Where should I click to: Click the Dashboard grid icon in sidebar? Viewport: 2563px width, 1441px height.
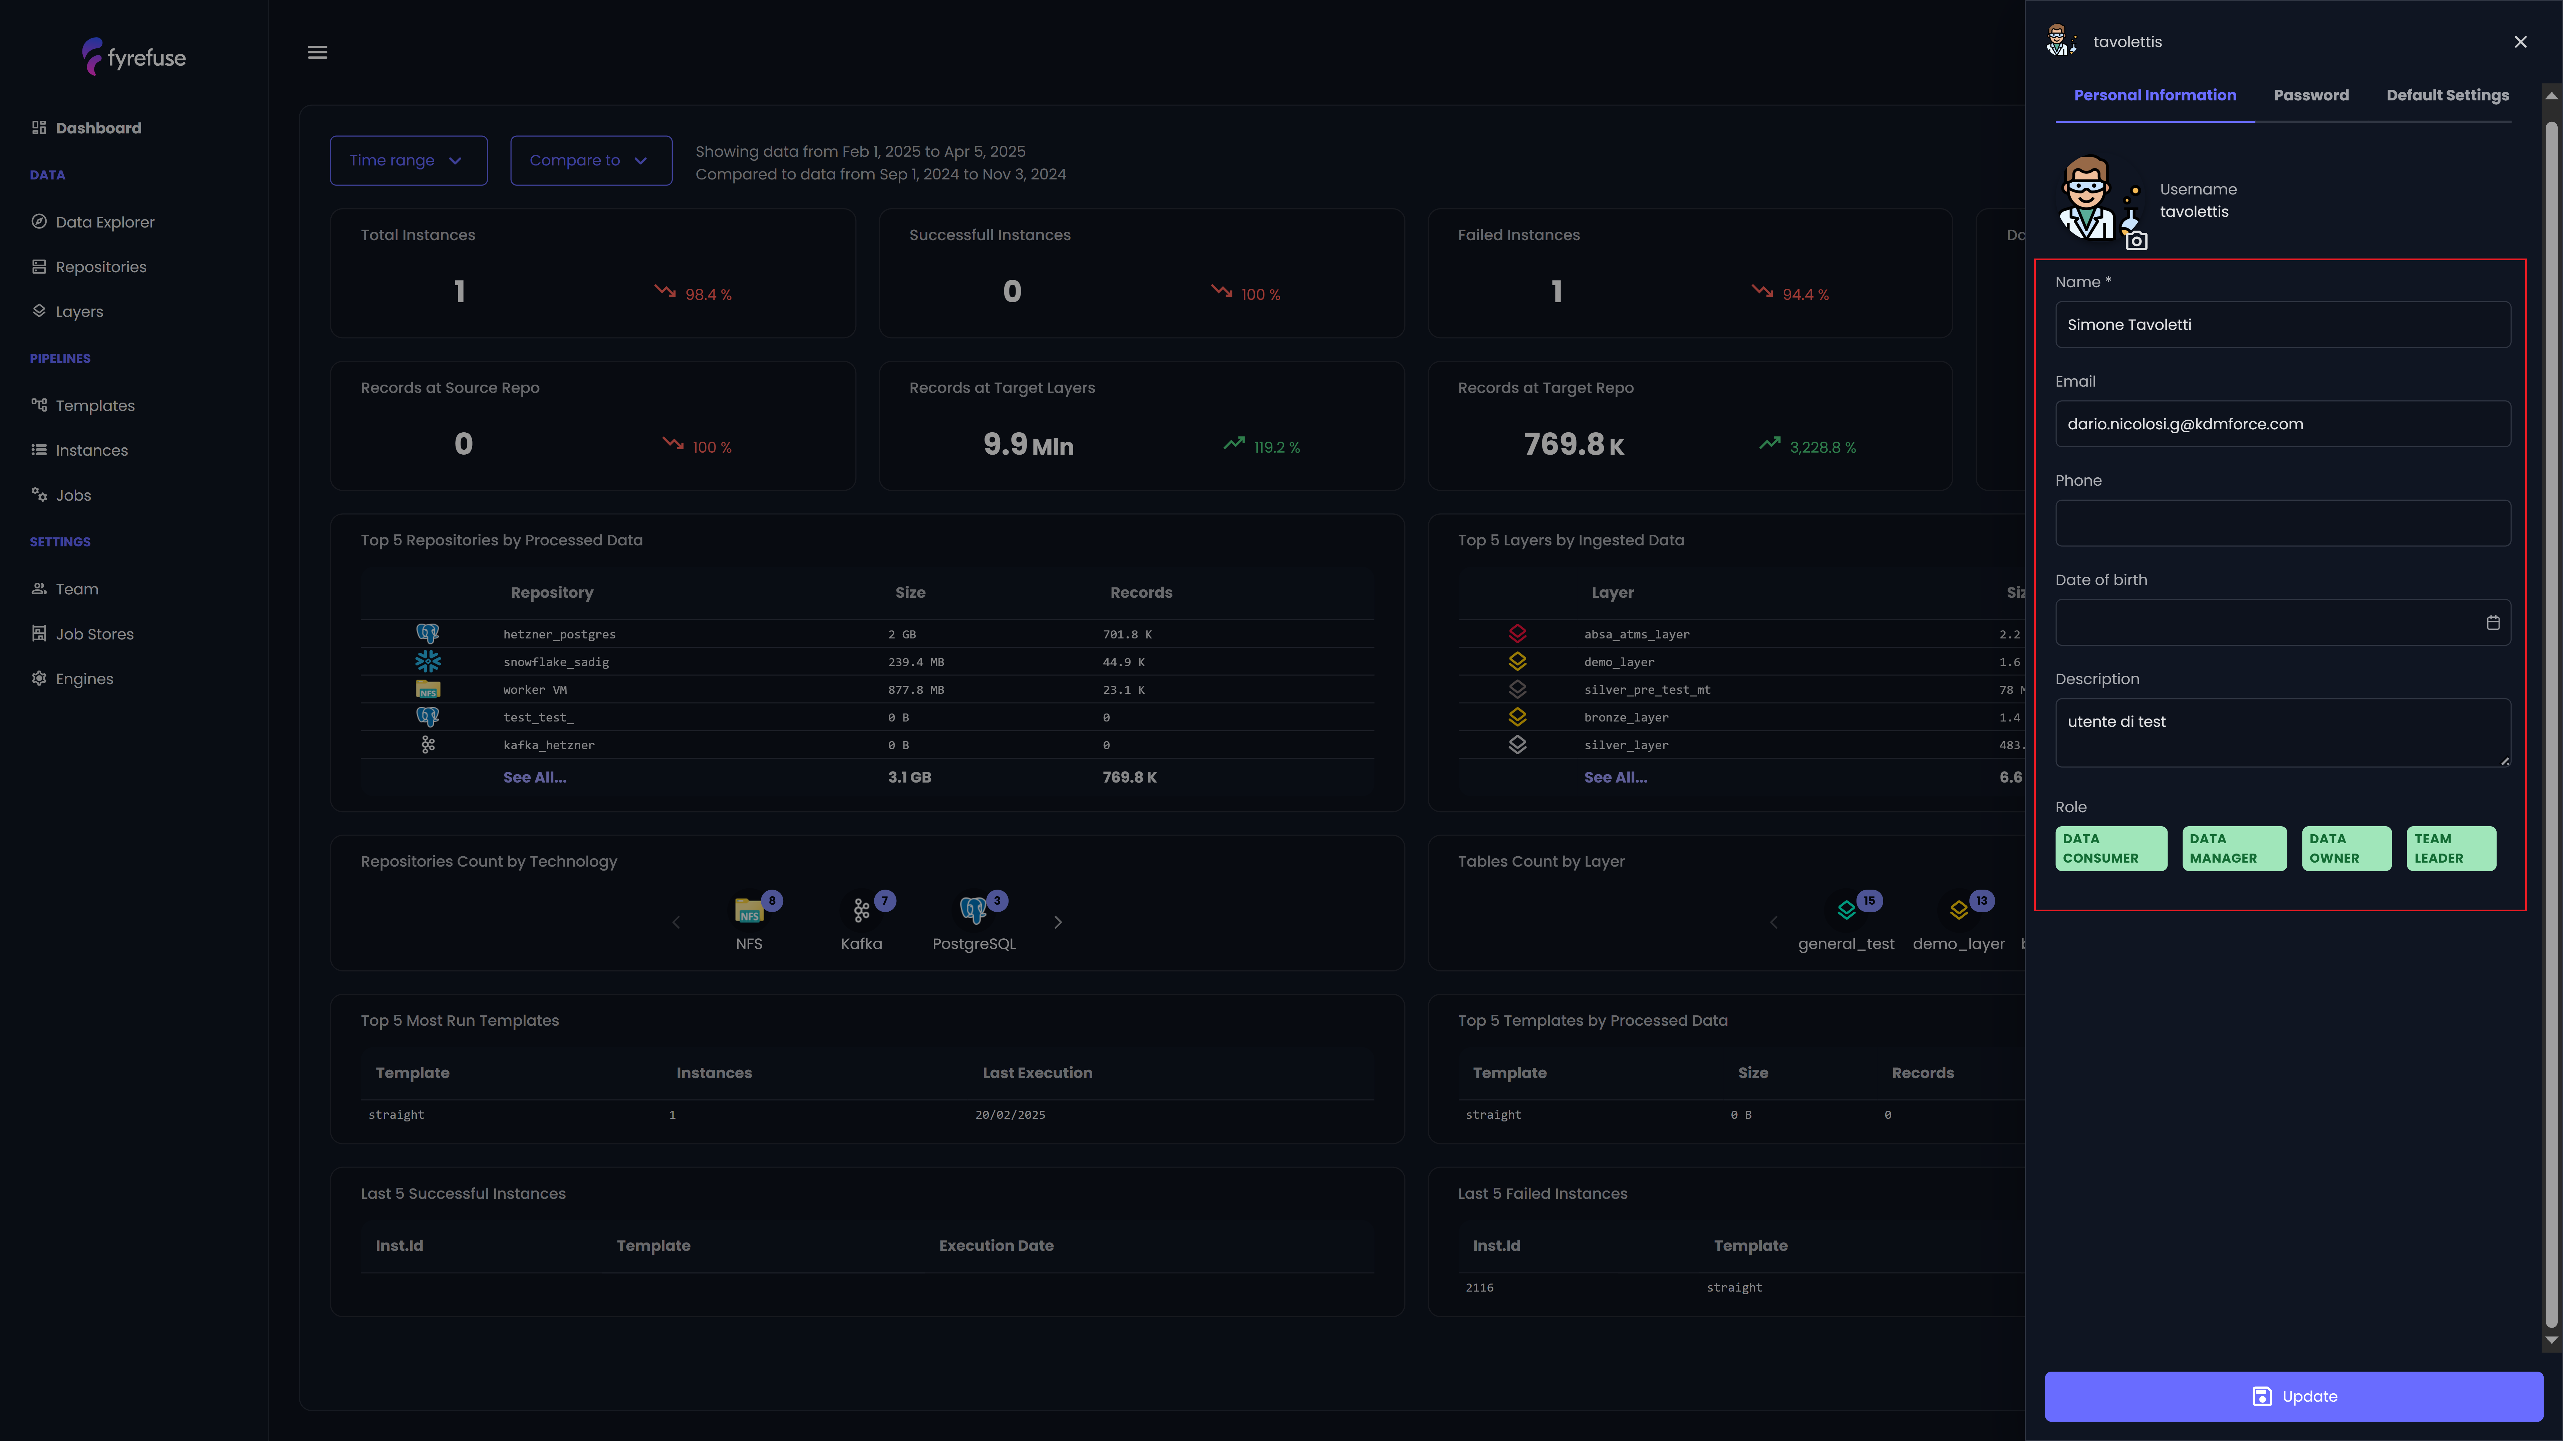tap(39, 127)
